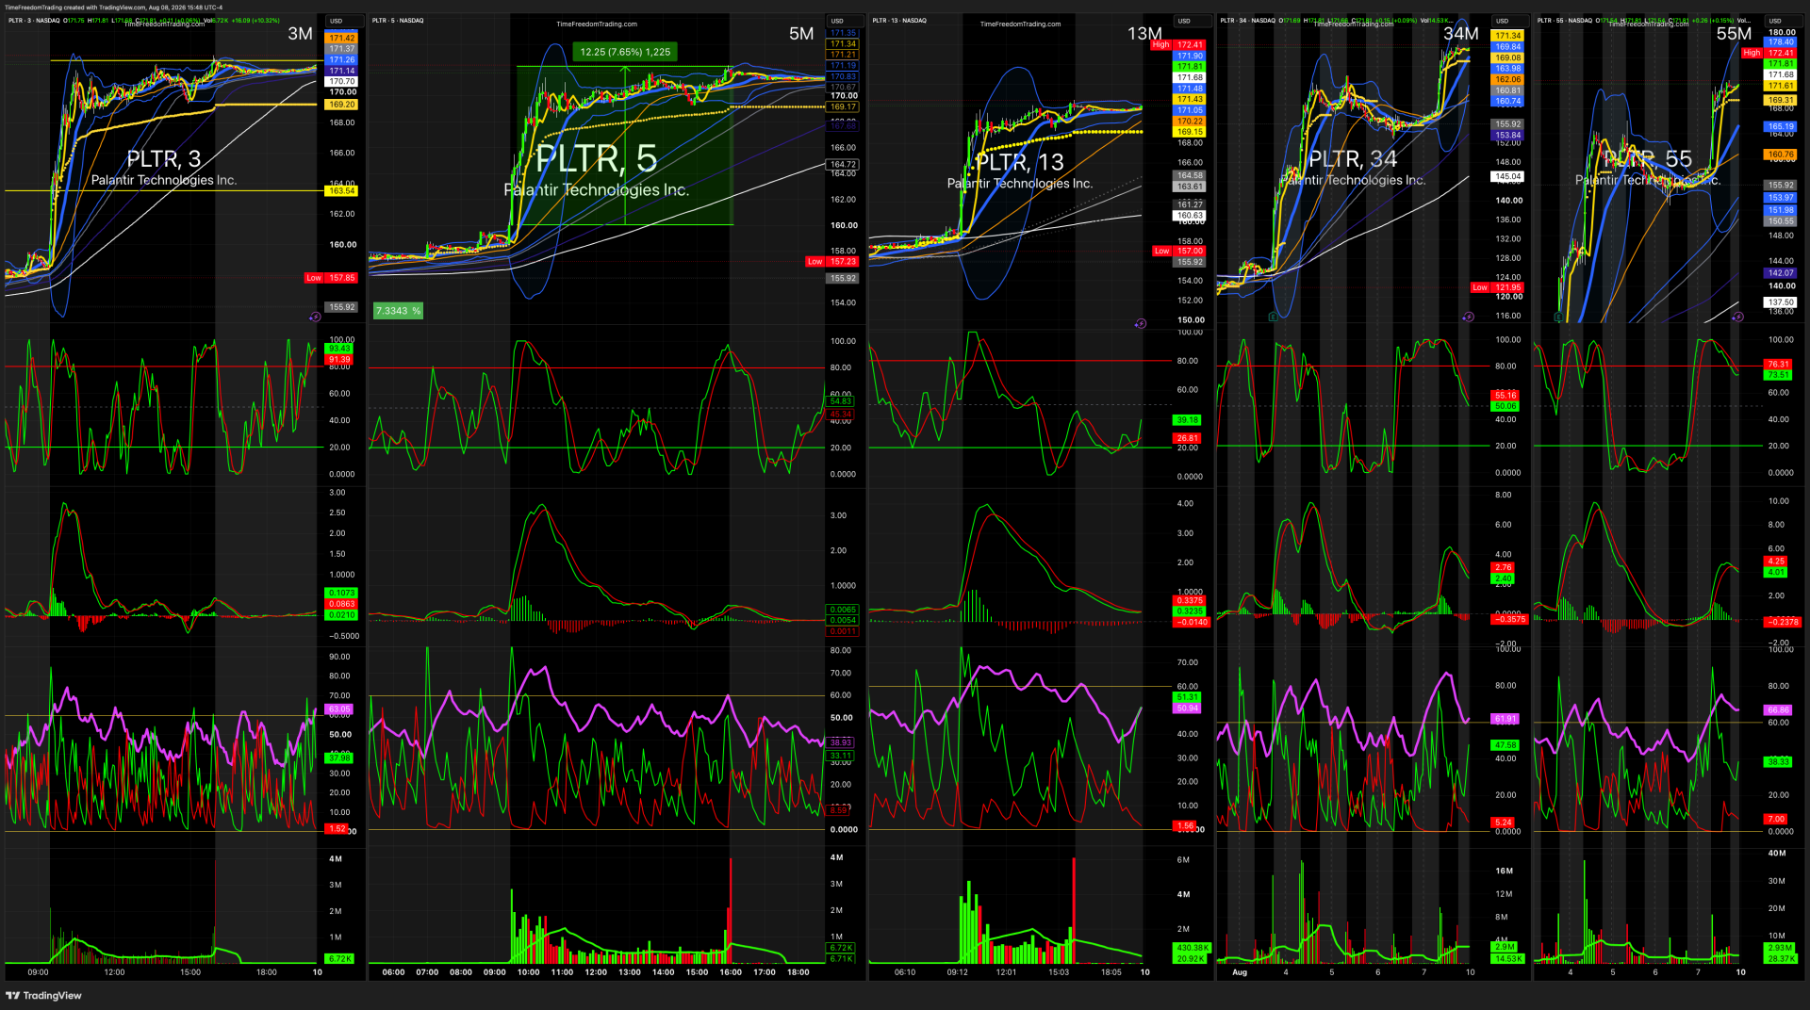Click the 18:05 time label on the 13M chart
This screenshot has height=1010, width=1810.
click(1111, 972)
